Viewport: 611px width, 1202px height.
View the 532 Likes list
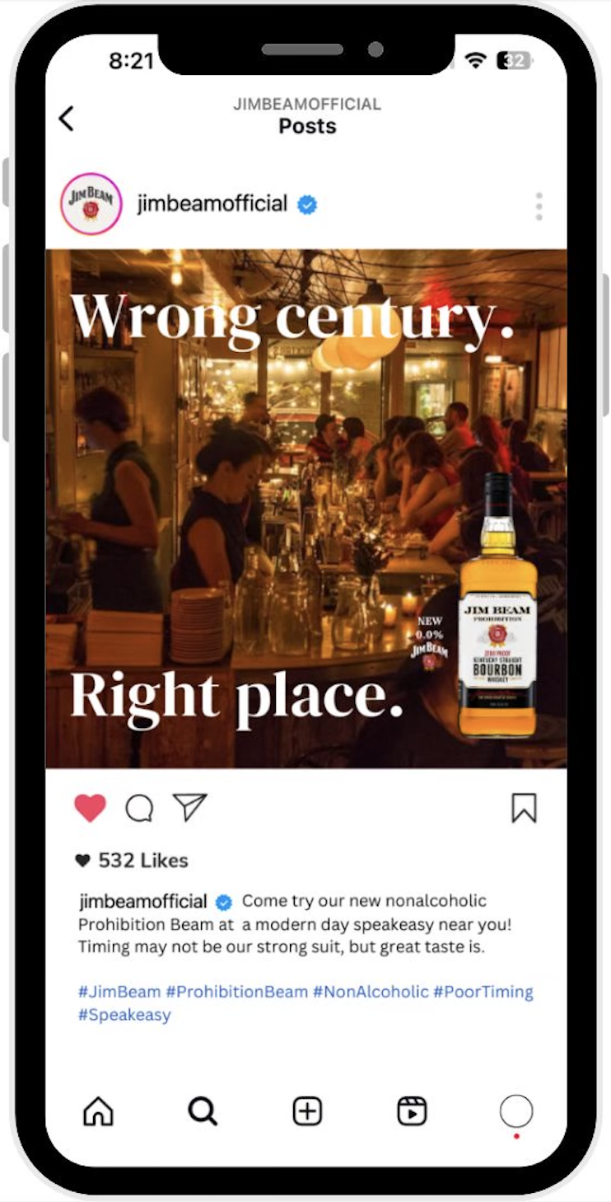point(132,861)
